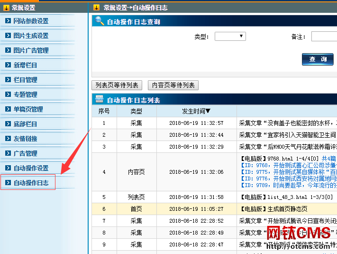This screenshot has height=254, width=337.
Task: Sort by 发生时间 column header
Action: pos(196,111)
